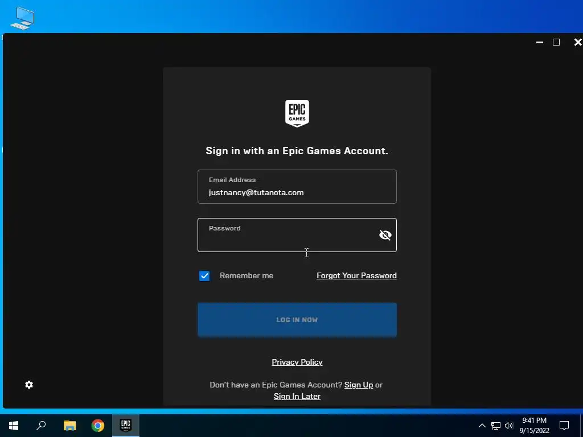Focus the Password input field
This screenshot has height=437, width=583.
point(297,235)
